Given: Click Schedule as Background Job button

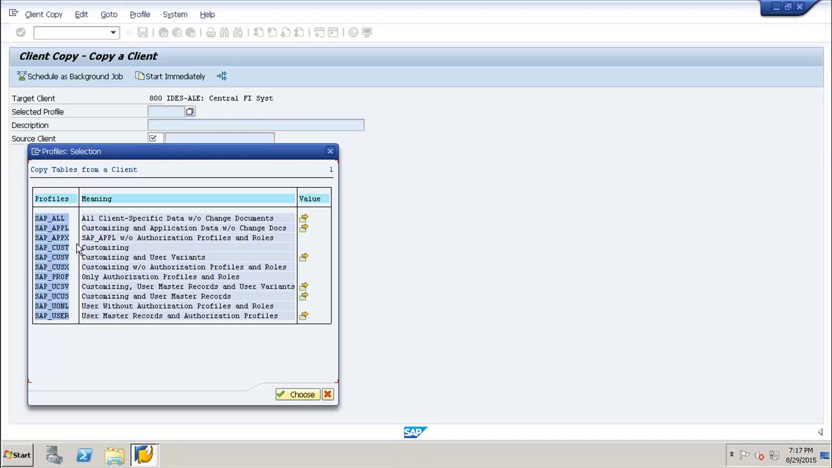Looking at the screenshot, I should 70,77.
